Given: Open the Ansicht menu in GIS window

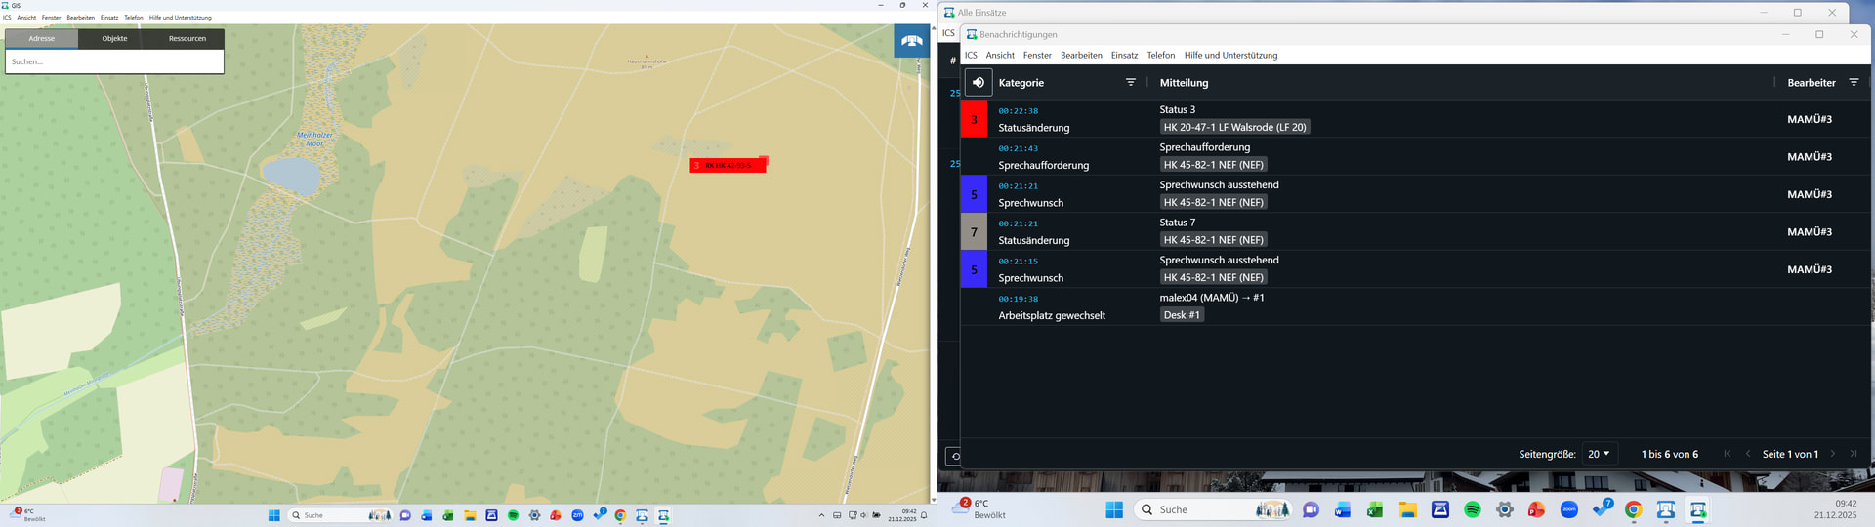Looking at the screenshot, I should 26,18.
